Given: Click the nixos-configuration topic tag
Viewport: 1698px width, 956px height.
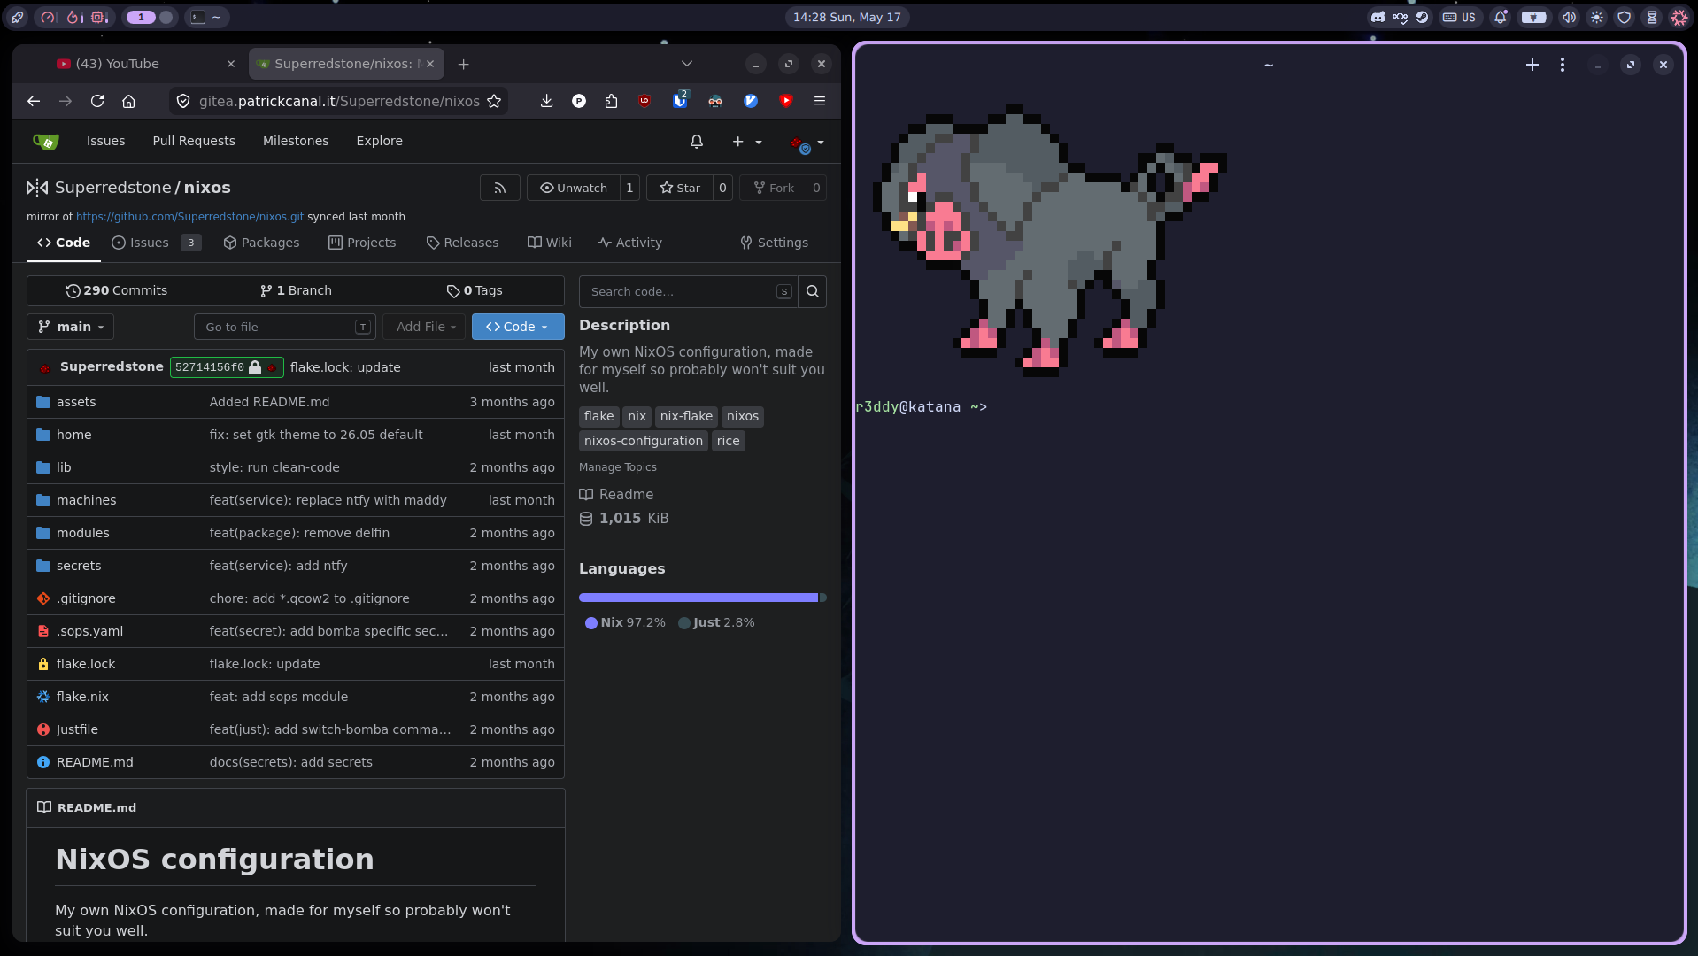Looking at the screenshot, I should click(x=644, y=441).
